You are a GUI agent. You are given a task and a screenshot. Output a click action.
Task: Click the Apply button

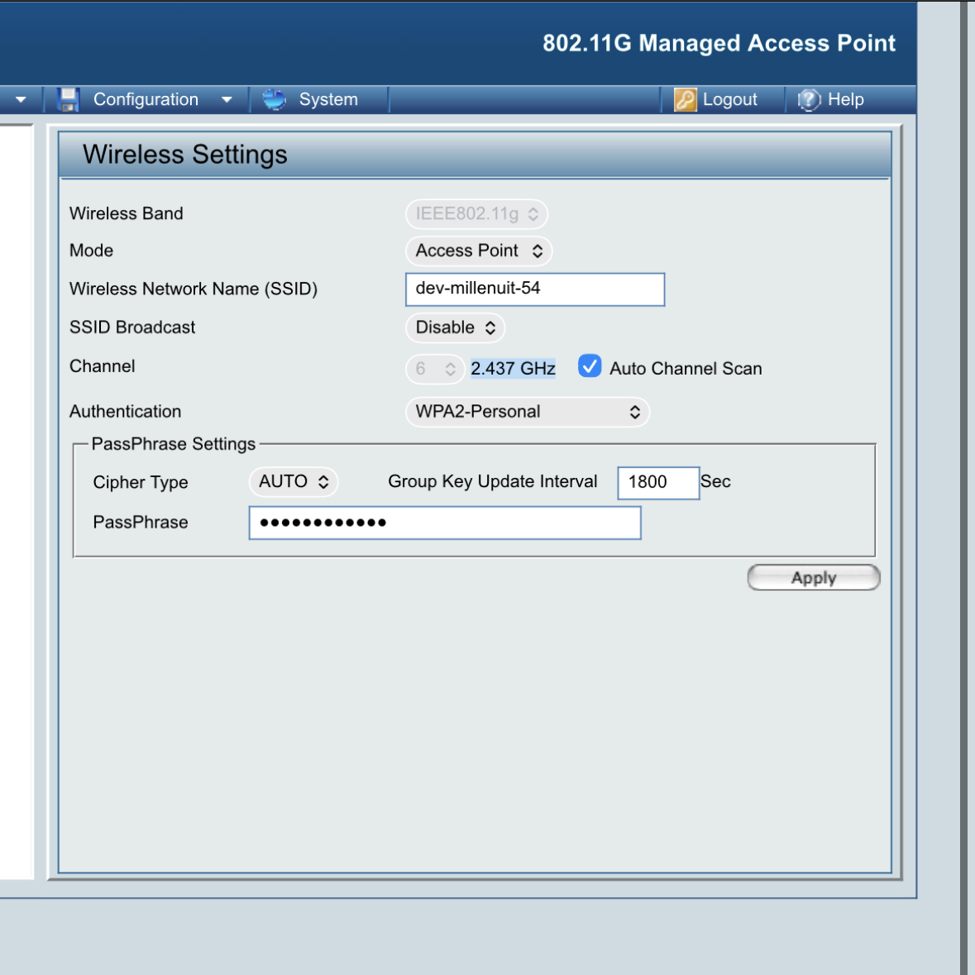pos(814,578)
